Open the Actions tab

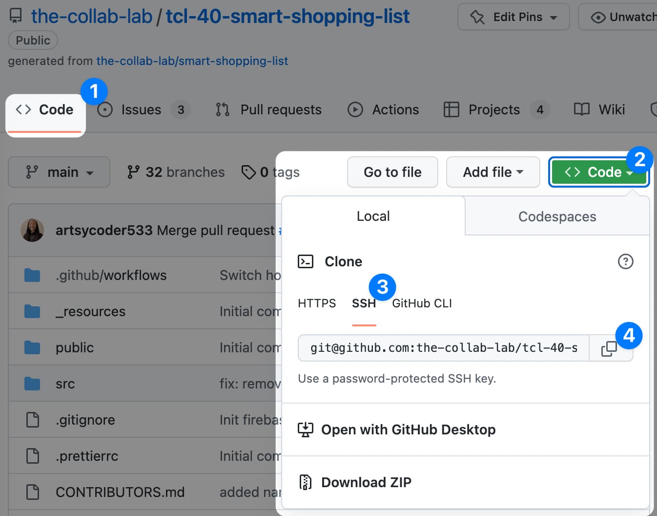(383, 110)
